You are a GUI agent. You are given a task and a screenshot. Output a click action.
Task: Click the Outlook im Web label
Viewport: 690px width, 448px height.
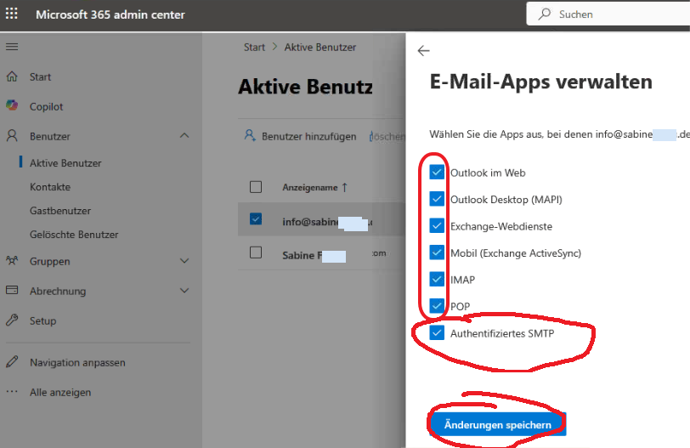[488, 173]
